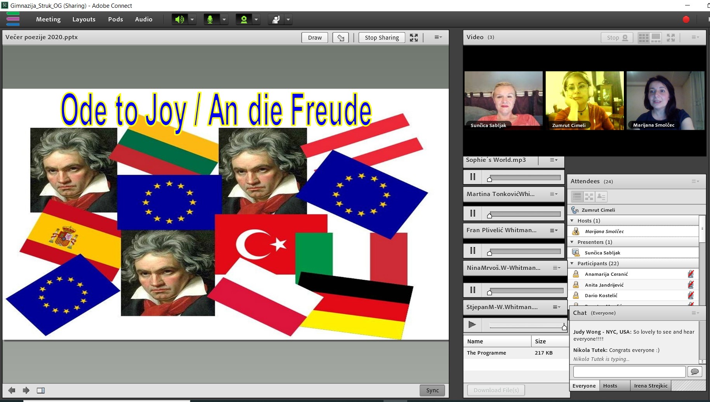Toggle full screen for the Video pod

click(671, 38)
